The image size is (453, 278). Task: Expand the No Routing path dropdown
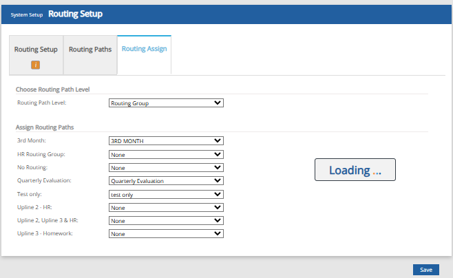pyautogui.click(x=166, y=167)
